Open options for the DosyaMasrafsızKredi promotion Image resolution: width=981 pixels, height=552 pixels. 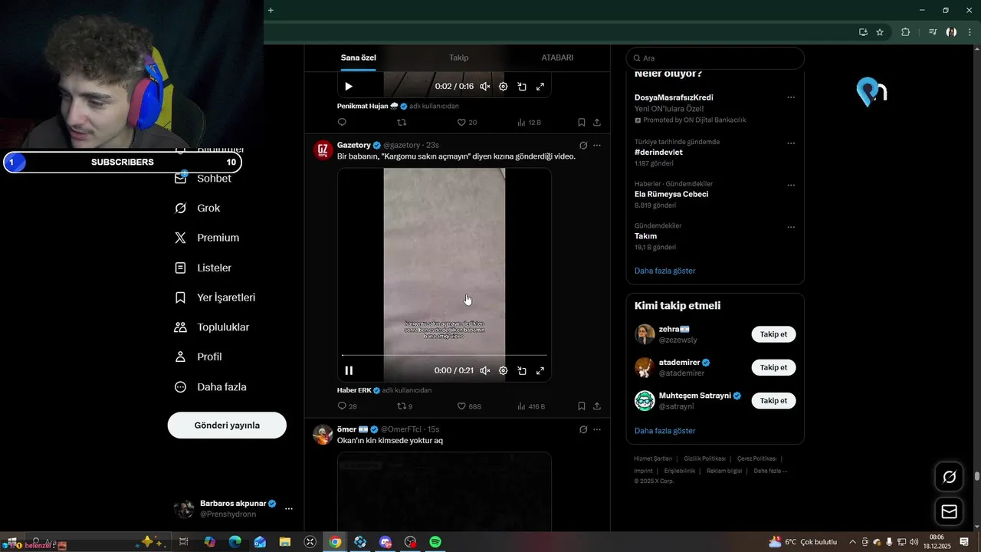[x=791, y=97]
